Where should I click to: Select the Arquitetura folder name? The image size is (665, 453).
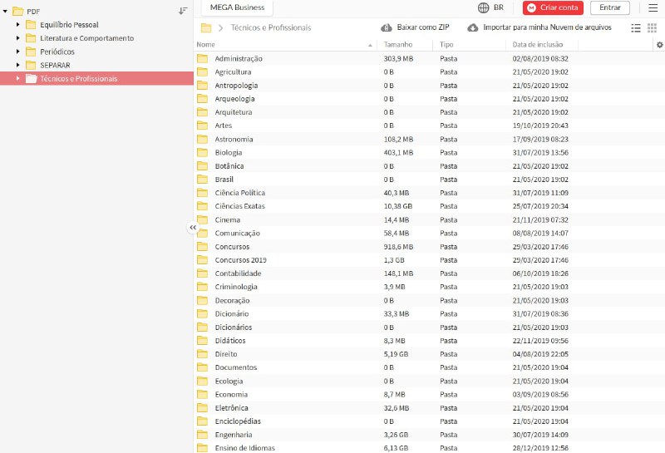point(234,112)
